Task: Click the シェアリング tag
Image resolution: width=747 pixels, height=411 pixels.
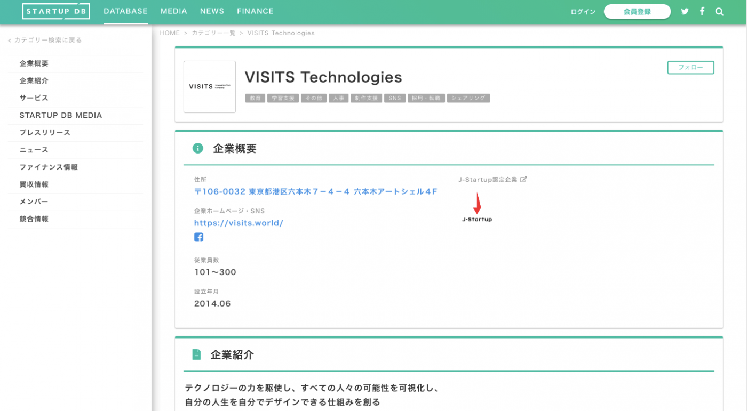Action: (468, 98)
